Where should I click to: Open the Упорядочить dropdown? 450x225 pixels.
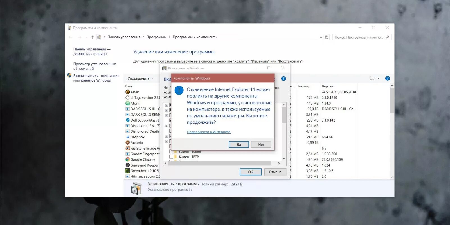coord(140,78)
